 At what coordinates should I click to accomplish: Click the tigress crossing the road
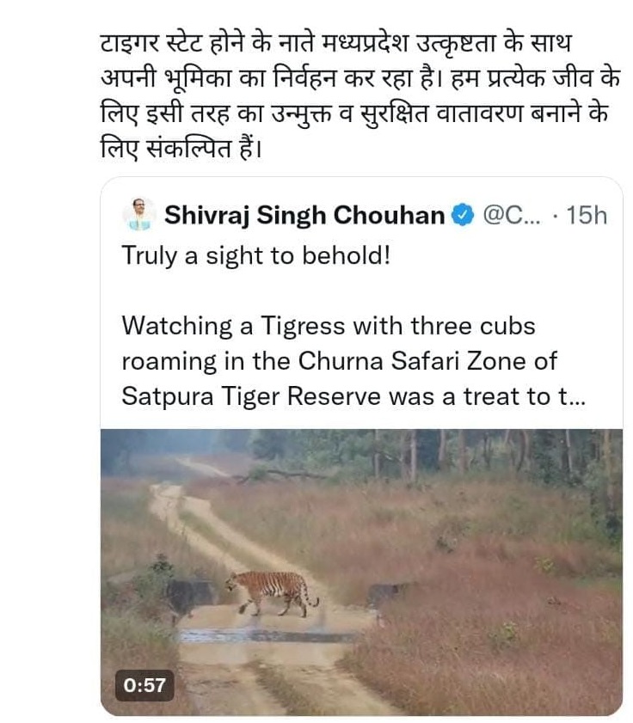[273, 590]
